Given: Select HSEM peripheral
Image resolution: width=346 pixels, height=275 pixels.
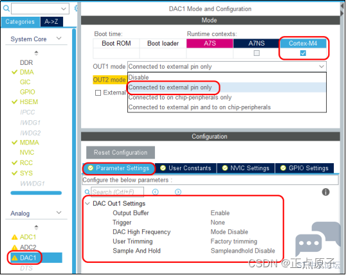Looking at the screenshot, I should [29, 102].
